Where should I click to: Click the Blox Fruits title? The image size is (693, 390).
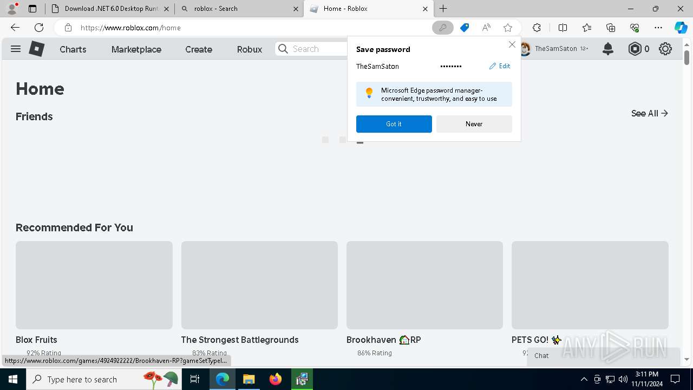tap(36, 340)
